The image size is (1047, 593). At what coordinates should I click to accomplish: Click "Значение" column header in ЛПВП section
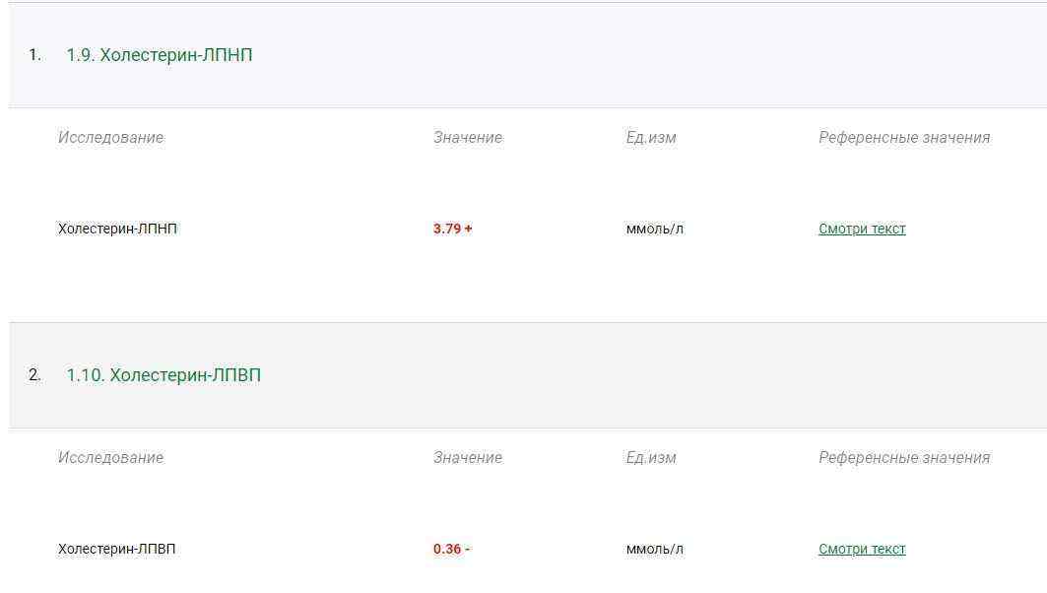tap(468, 458)
